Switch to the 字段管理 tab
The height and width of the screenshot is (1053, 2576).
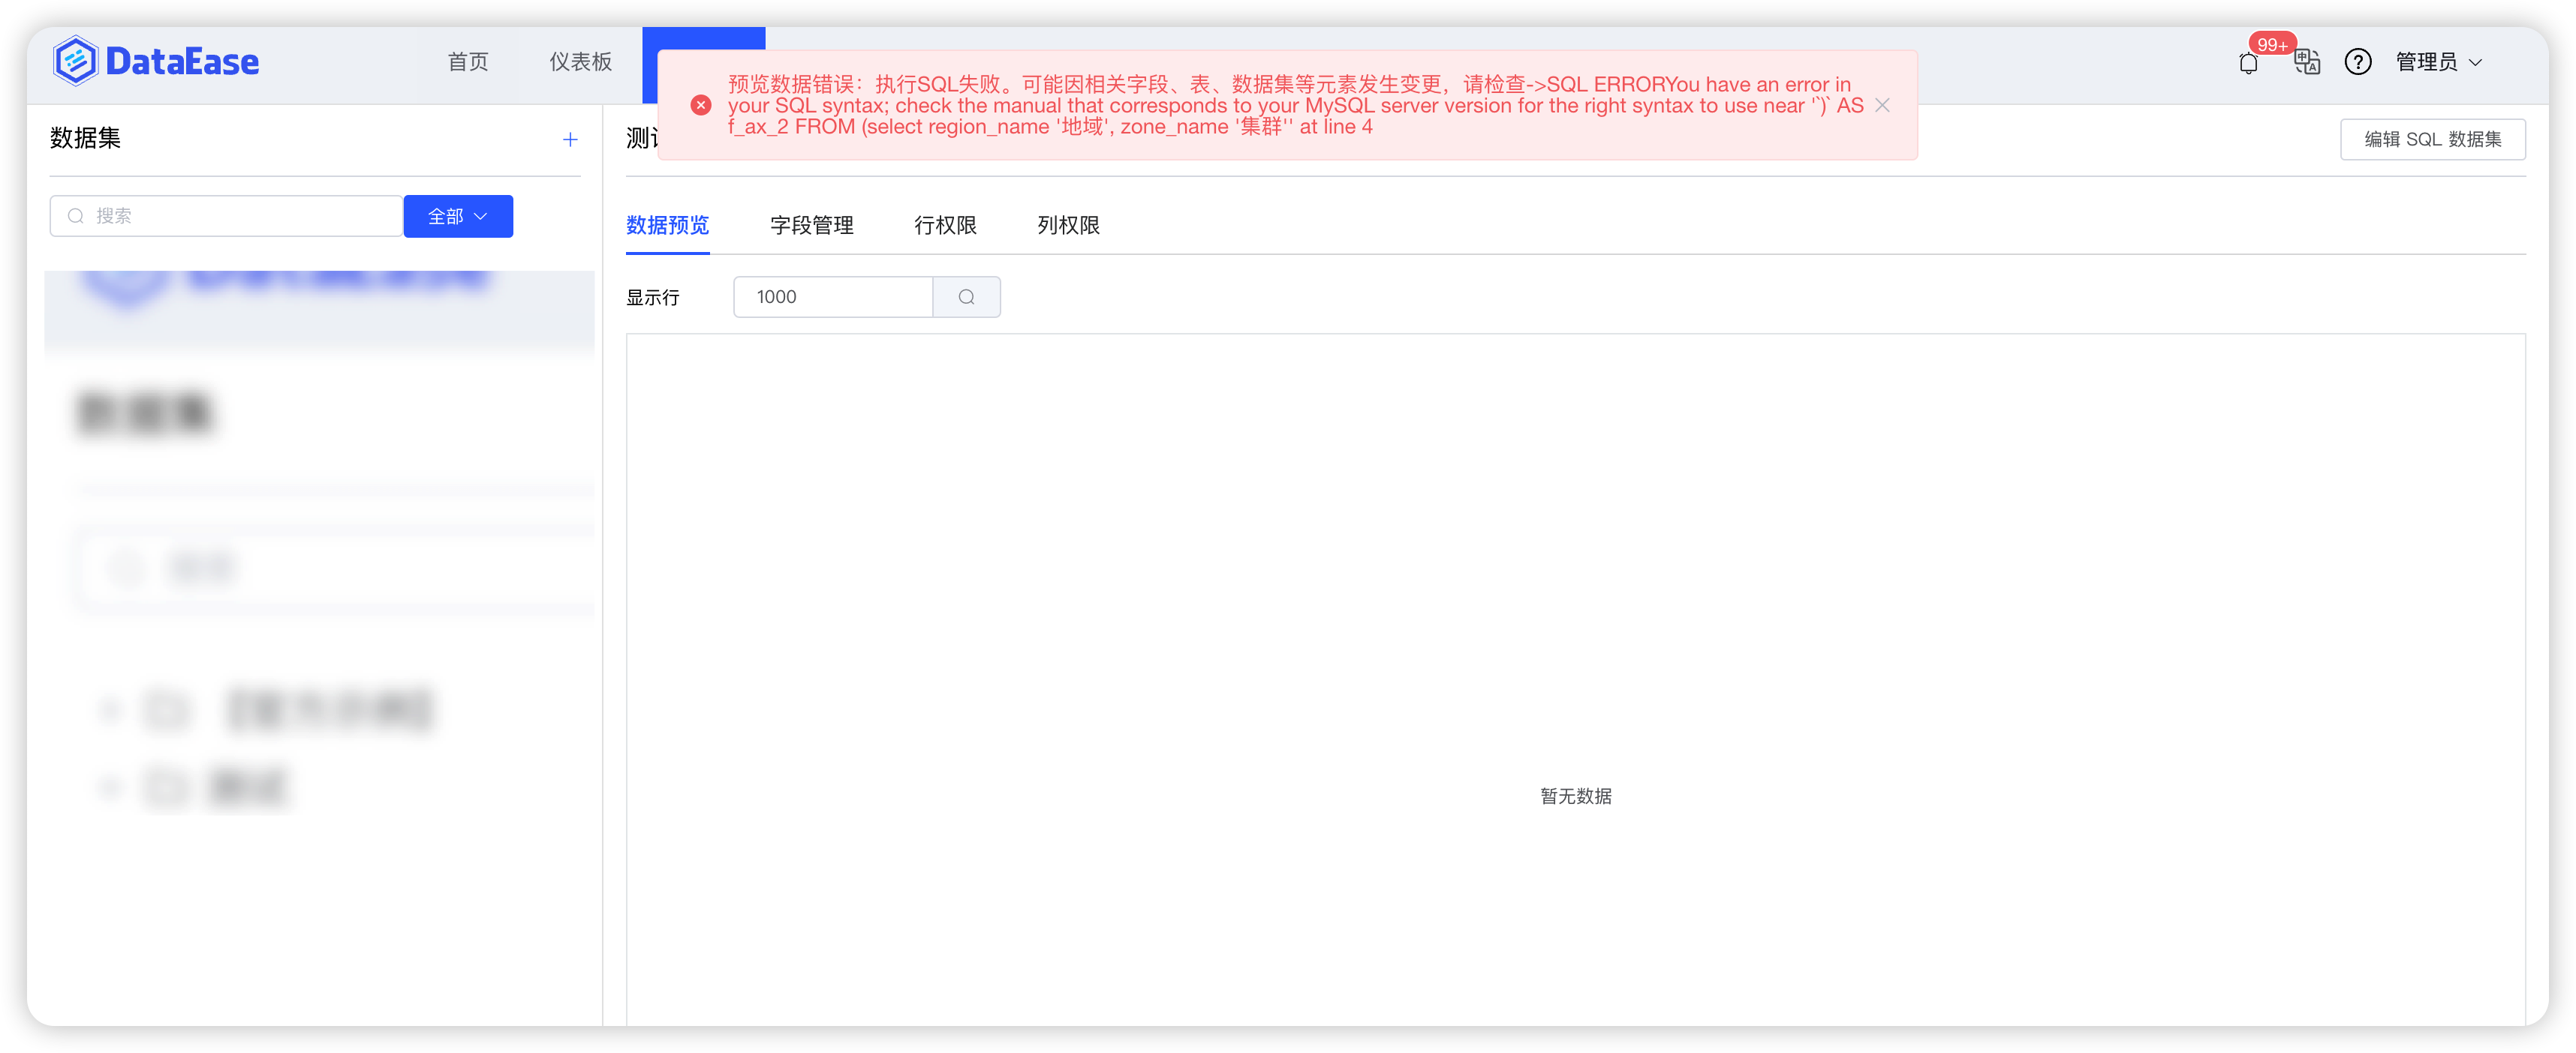pos(811,226)
